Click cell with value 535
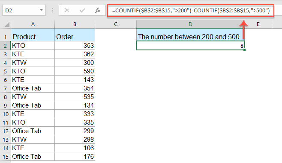 [x=75, y=97]
